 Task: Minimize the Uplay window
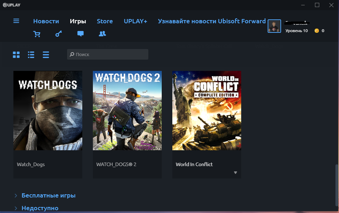303,5
